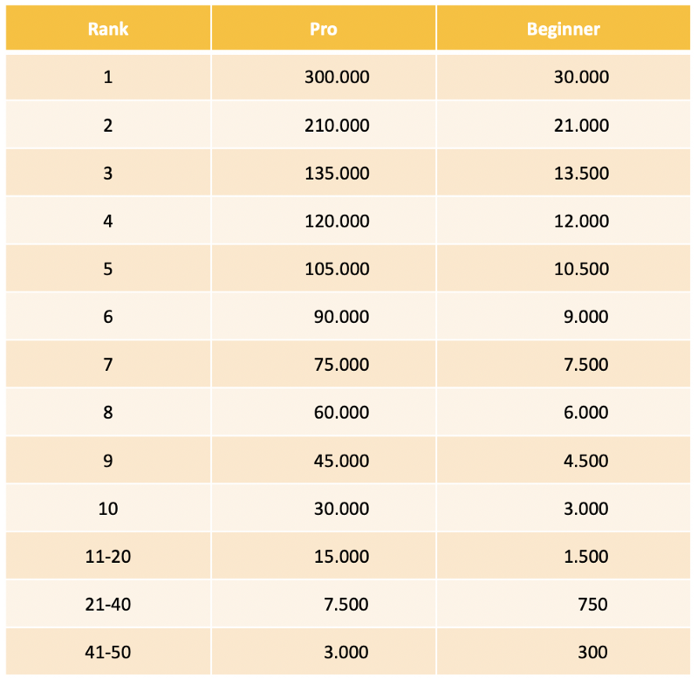Select the 41-50 rank cell
Viewport: 698px width, 692px height.
tap(108, 652)
